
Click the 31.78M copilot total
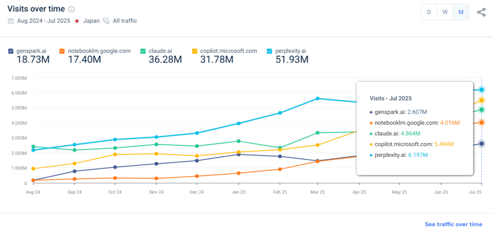pyautogui.click(x=217, y=59)
